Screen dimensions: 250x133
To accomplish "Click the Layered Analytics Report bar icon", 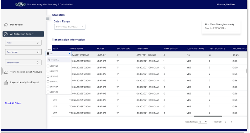I will [x=6, y=82].
